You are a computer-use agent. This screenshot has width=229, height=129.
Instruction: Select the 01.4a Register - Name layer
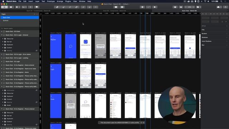pos(20,72)
